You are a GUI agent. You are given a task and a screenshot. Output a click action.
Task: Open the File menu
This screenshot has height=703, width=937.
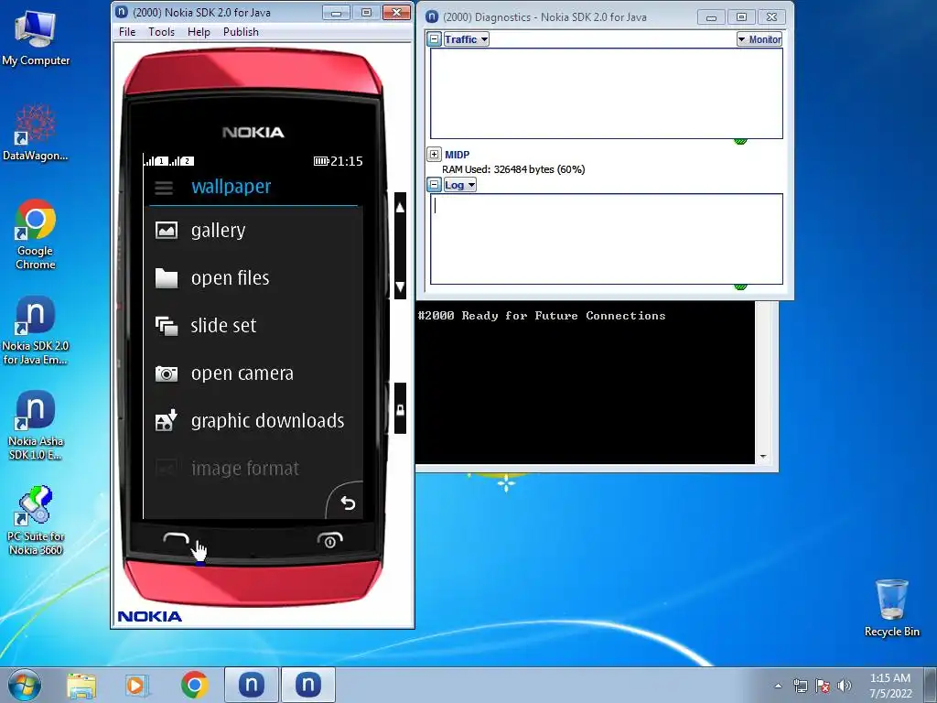pyautogui.click(x=127, y=32)
